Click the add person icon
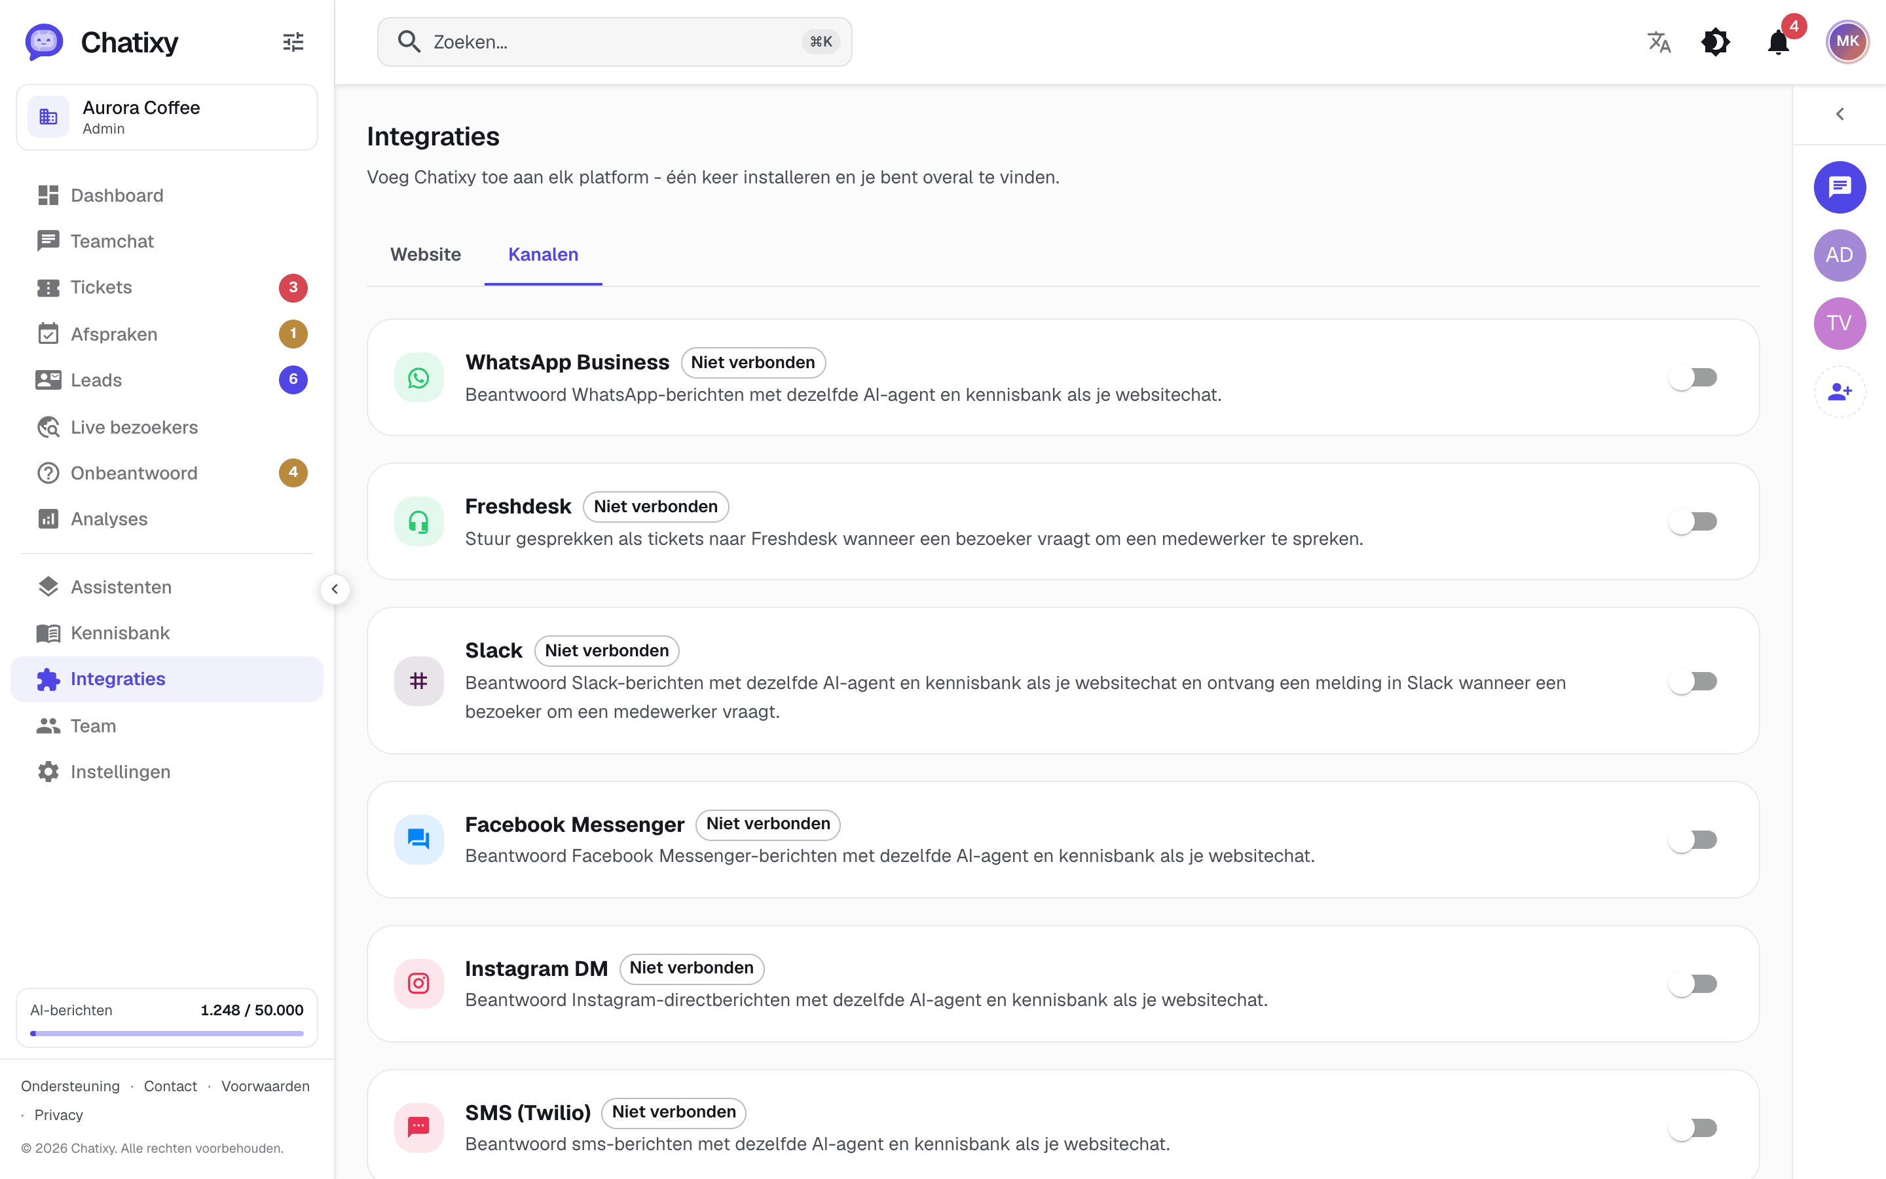 tap(1840, 392)
